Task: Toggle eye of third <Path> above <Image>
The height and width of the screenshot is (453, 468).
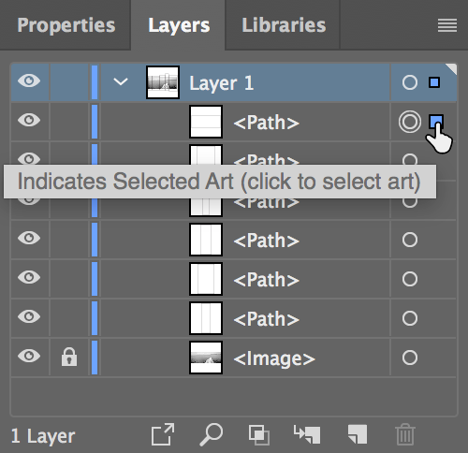Action: point(29,238)
